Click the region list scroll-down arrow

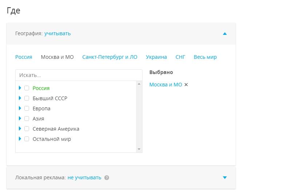[x=139, y=149]
